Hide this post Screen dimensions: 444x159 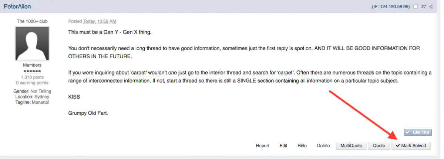(302, 146)
